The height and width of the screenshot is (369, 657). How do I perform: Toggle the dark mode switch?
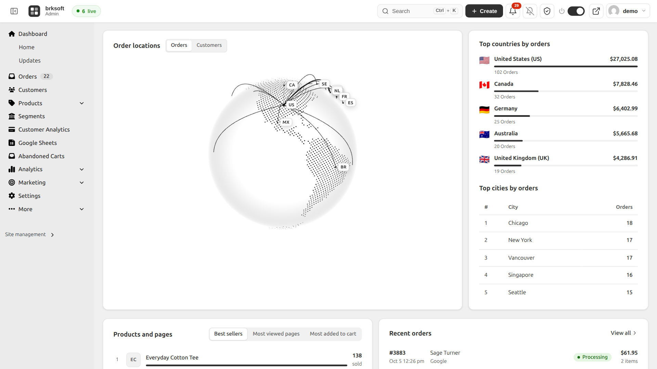576,11
